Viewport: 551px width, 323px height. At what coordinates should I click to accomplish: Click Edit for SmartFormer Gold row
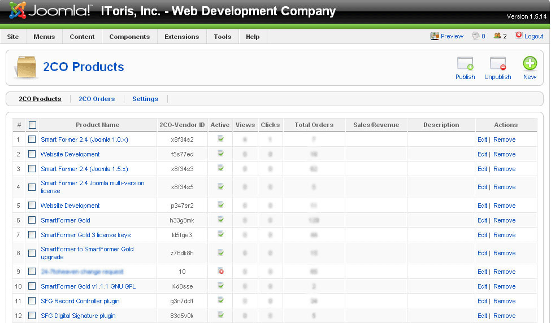tap(482, 220)
